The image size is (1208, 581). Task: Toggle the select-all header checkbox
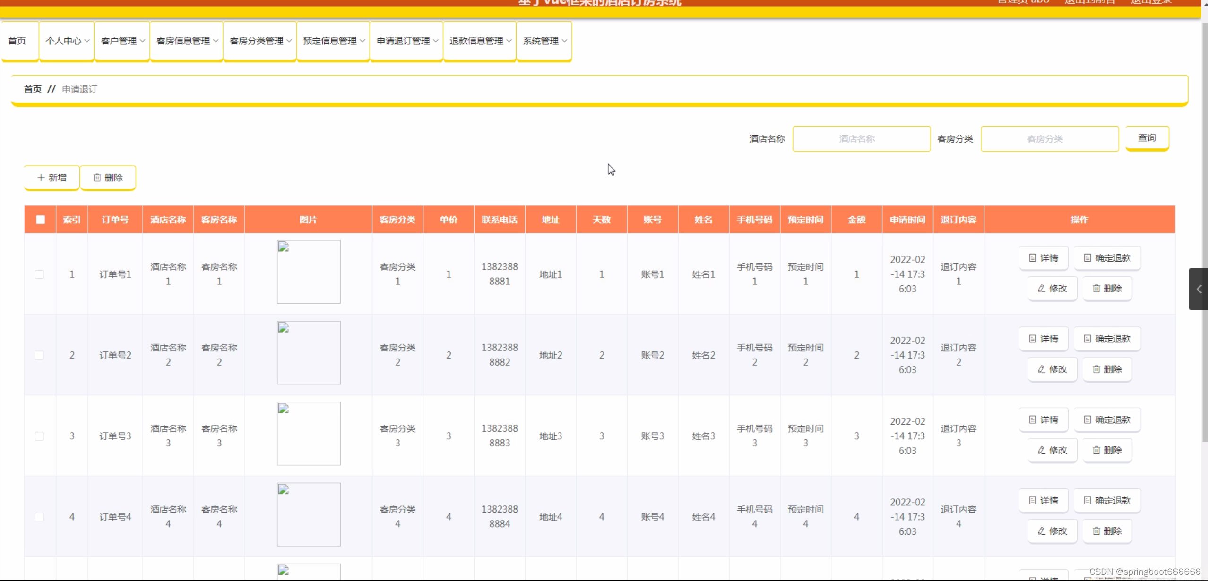point(41,220)
